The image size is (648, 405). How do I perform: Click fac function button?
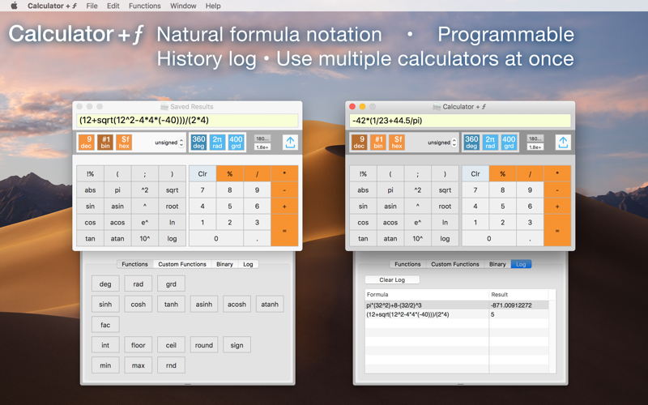(x=105, y=325)
